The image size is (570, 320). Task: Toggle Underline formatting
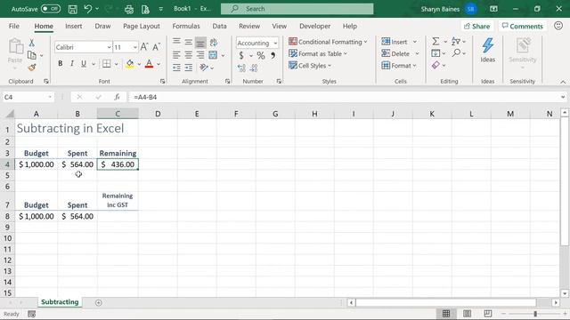[84, 64]
